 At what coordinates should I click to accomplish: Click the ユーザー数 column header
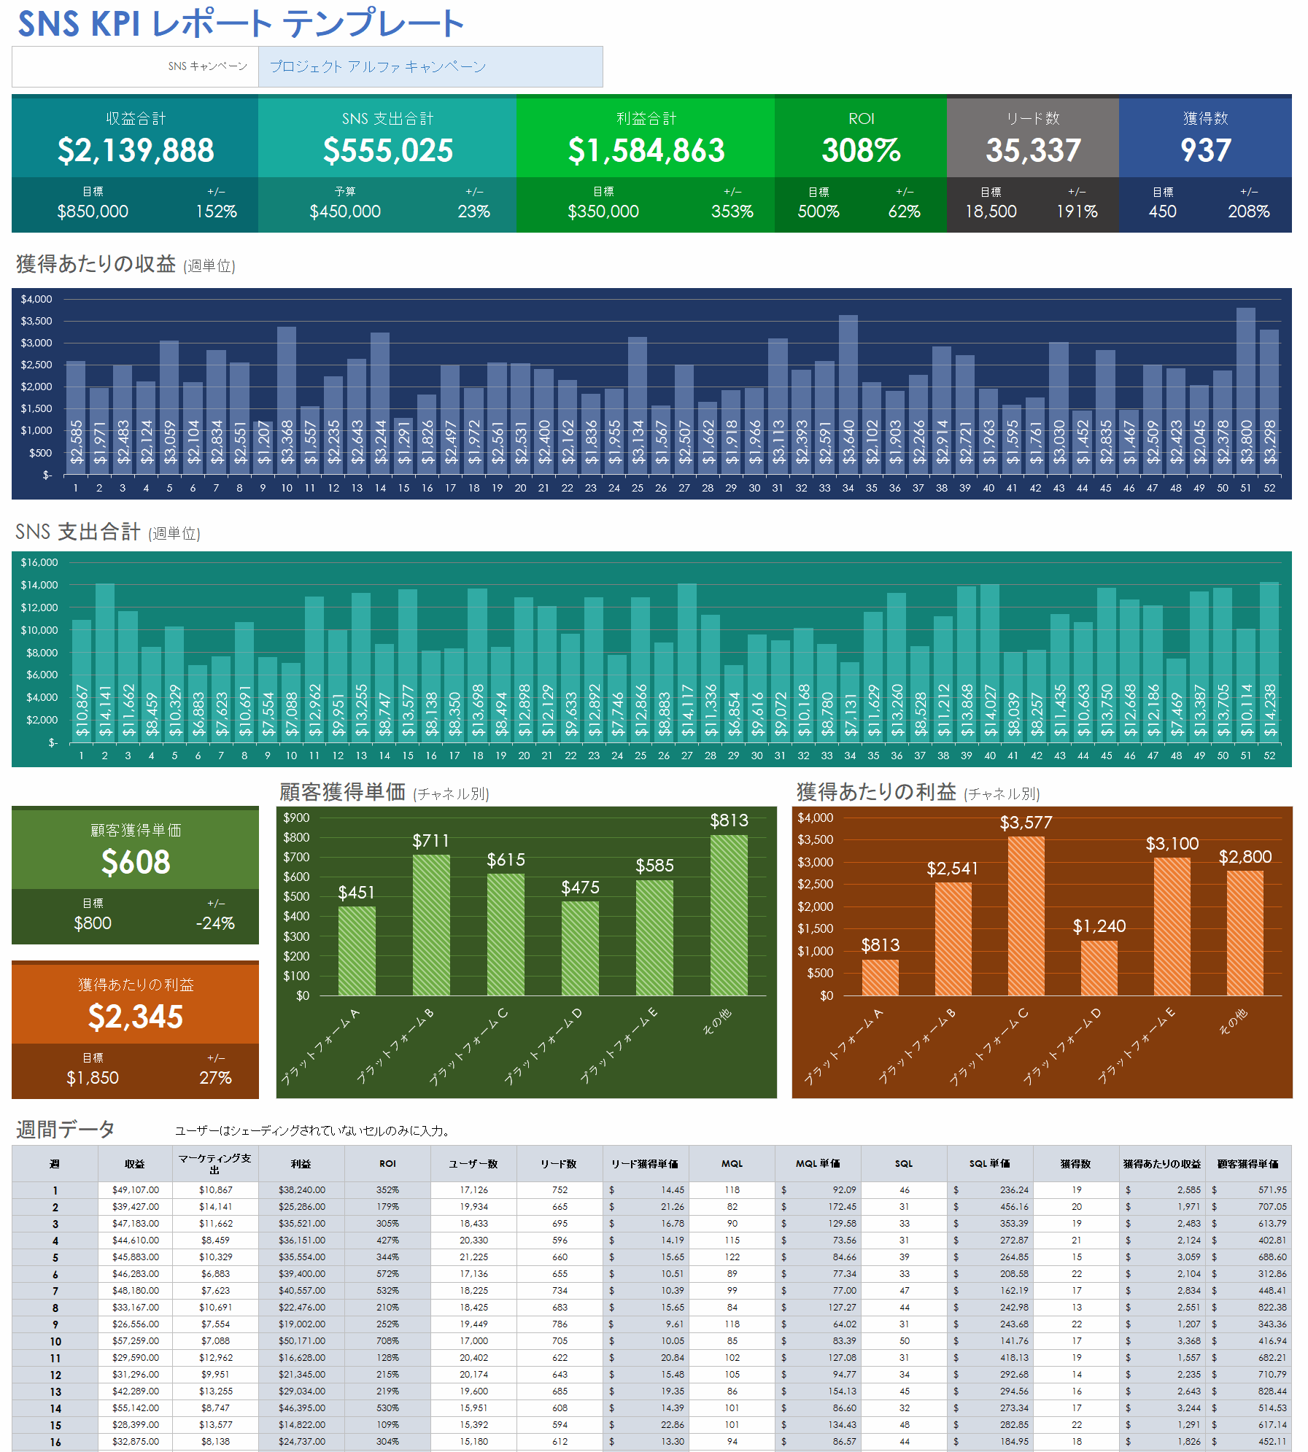[x=473, y=1164]
